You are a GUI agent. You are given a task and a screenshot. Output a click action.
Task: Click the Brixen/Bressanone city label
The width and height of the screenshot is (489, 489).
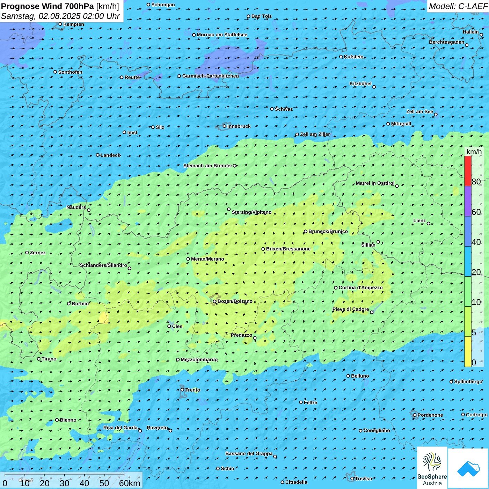(x=288, y=249)
